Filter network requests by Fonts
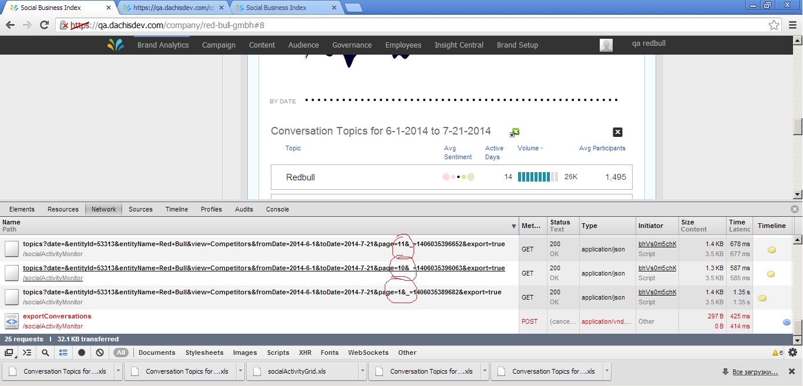Viewport: 803px width, 386px height. point(330,353)
